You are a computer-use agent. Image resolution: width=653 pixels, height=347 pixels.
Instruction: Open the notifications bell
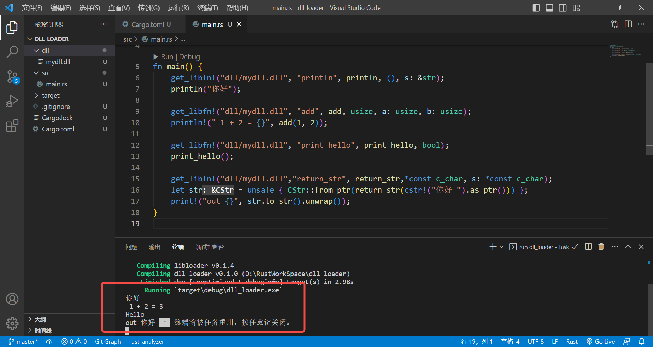(x=642, y=342)
